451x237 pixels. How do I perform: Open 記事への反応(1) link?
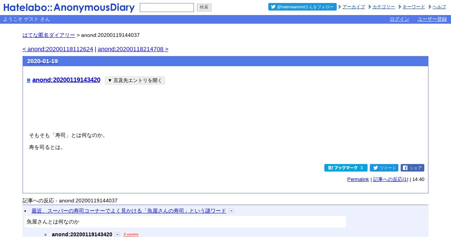point(390,179)
